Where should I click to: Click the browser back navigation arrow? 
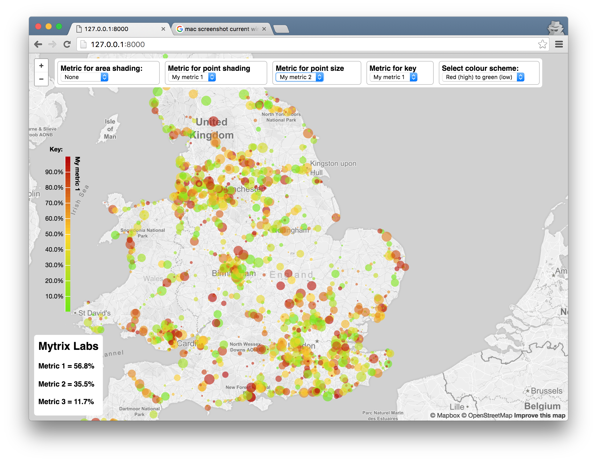[x=38, y=44]
